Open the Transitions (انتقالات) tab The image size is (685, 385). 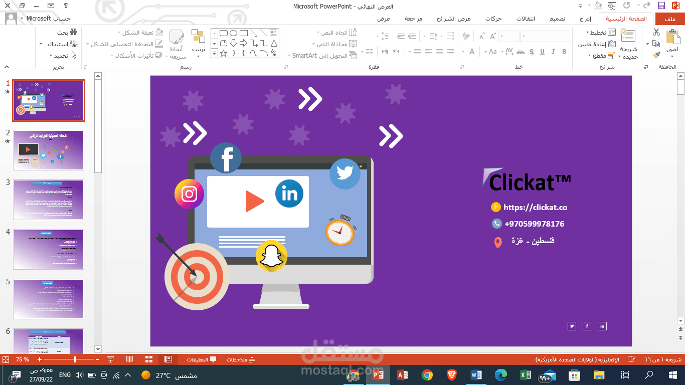click(526, 19)
